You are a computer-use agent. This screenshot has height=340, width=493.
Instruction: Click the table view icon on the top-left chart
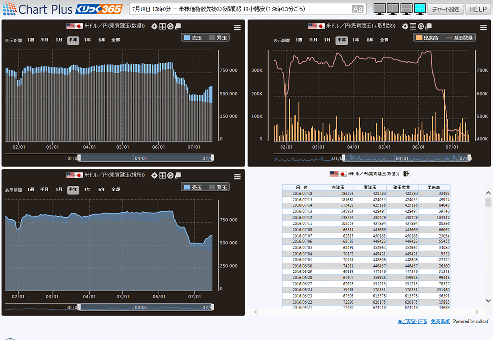point(162,25)
